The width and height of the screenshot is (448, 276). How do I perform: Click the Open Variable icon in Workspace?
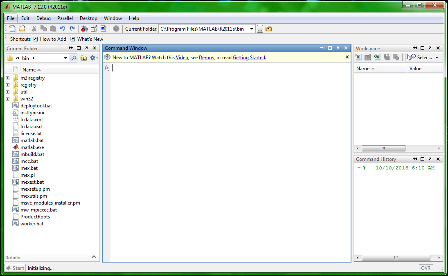tap(368, 57)
